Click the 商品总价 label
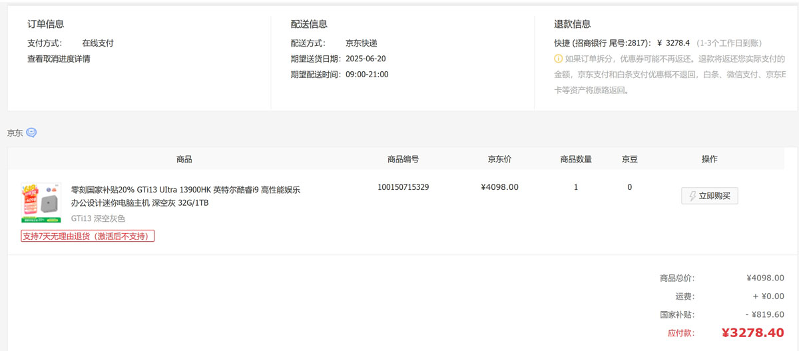This screenshot has width=799, height=351. tap(677, 278)
